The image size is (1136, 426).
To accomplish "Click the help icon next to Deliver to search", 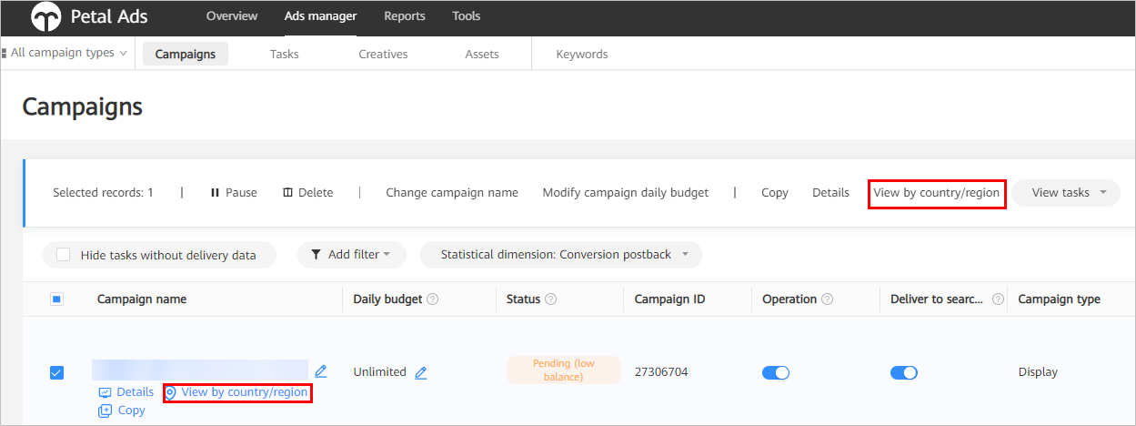I will [999, 299].
